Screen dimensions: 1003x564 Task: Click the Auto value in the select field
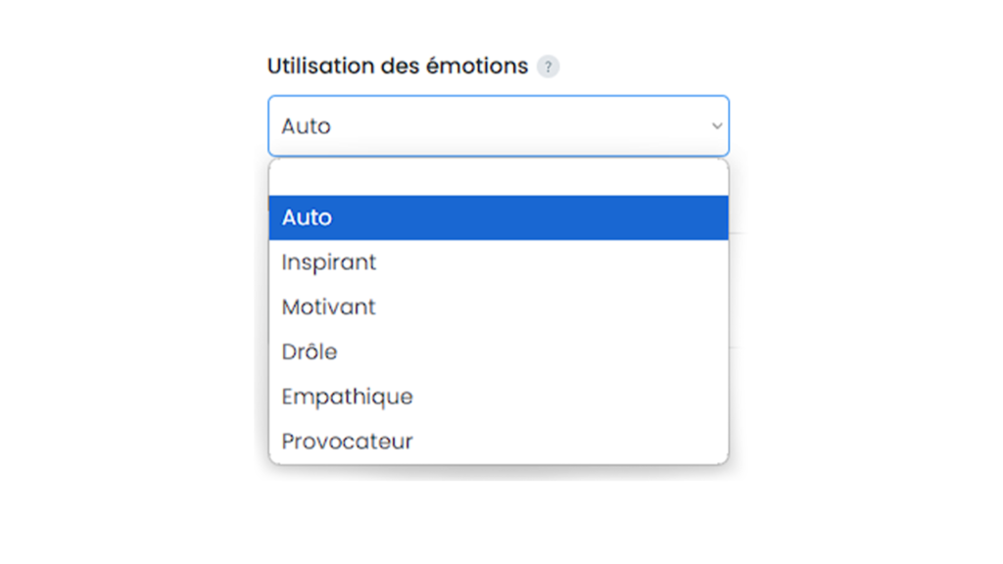[x=307, y=126]
